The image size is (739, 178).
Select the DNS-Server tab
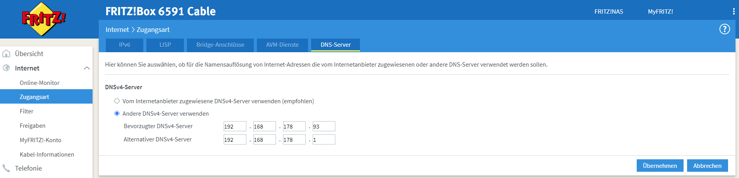335,45
